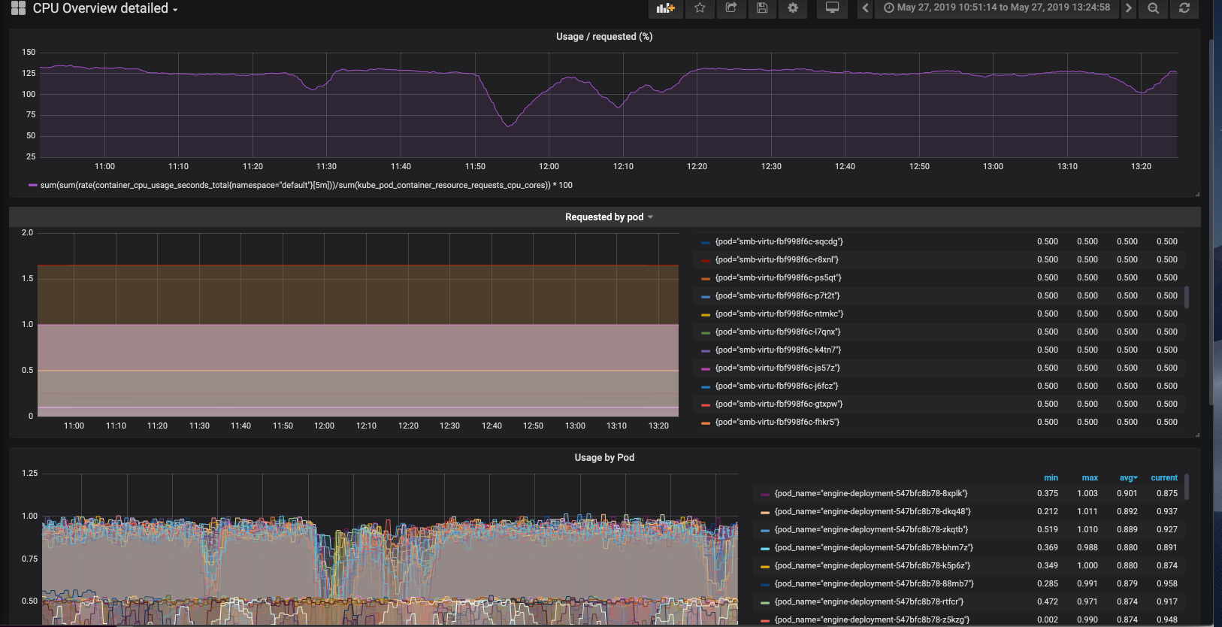Open the Share dashboard dialog

[x=730, y=8]
